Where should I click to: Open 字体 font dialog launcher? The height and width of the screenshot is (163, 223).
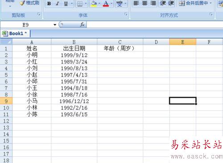tap(126, 14)
